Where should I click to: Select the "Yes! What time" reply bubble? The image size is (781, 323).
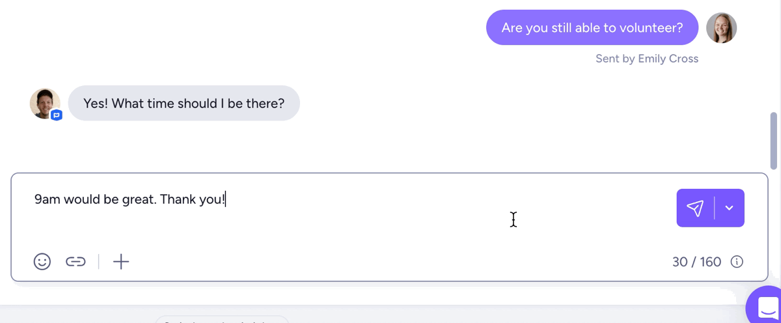(x=184, y=104)
